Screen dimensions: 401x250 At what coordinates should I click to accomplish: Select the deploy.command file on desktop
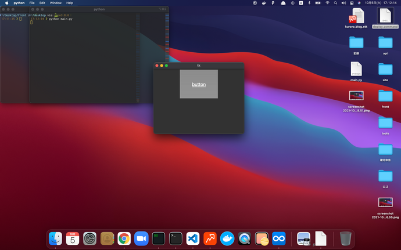click(x=385, y=18)
